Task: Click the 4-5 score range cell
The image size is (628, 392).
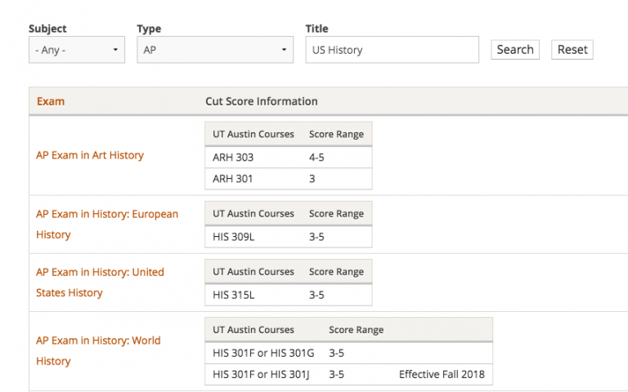Action: click(316, 158)
